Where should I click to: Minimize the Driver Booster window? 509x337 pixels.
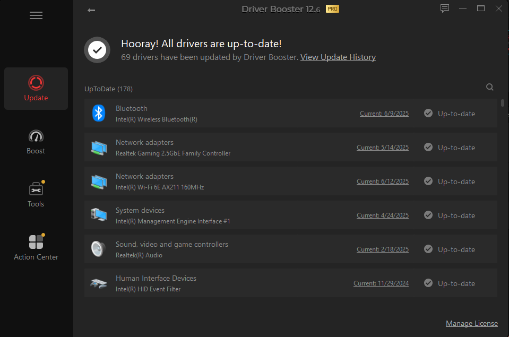[463, 8]
